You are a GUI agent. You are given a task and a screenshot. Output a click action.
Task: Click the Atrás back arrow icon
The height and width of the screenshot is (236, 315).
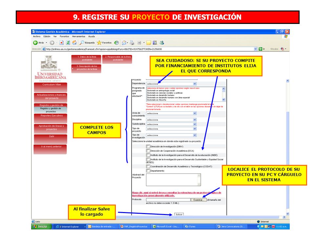point(35,43)
